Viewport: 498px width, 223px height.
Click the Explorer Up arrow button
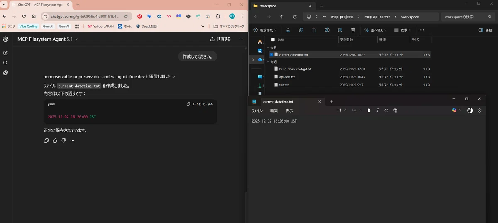click(x=282, y=17)
